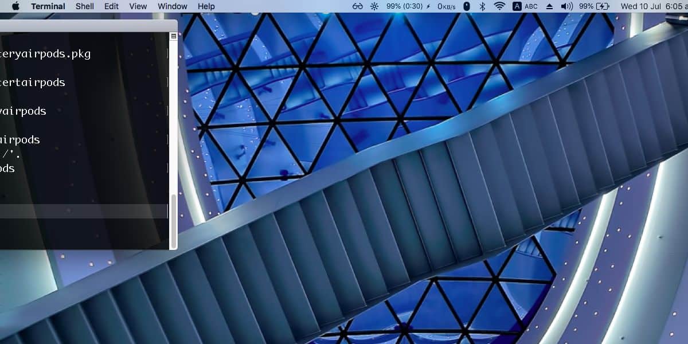
Task: Open the Bluetooth status menu
Action: click(482, 6)
